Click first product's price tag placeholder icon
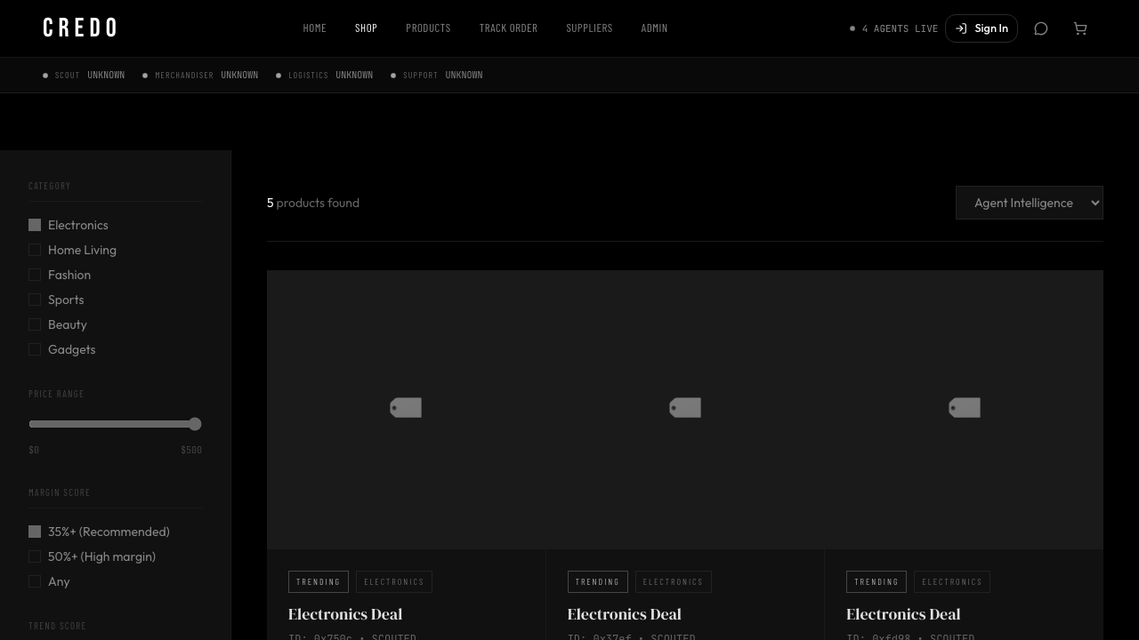This screenshot has height=640, width=1139. point(406,408)
